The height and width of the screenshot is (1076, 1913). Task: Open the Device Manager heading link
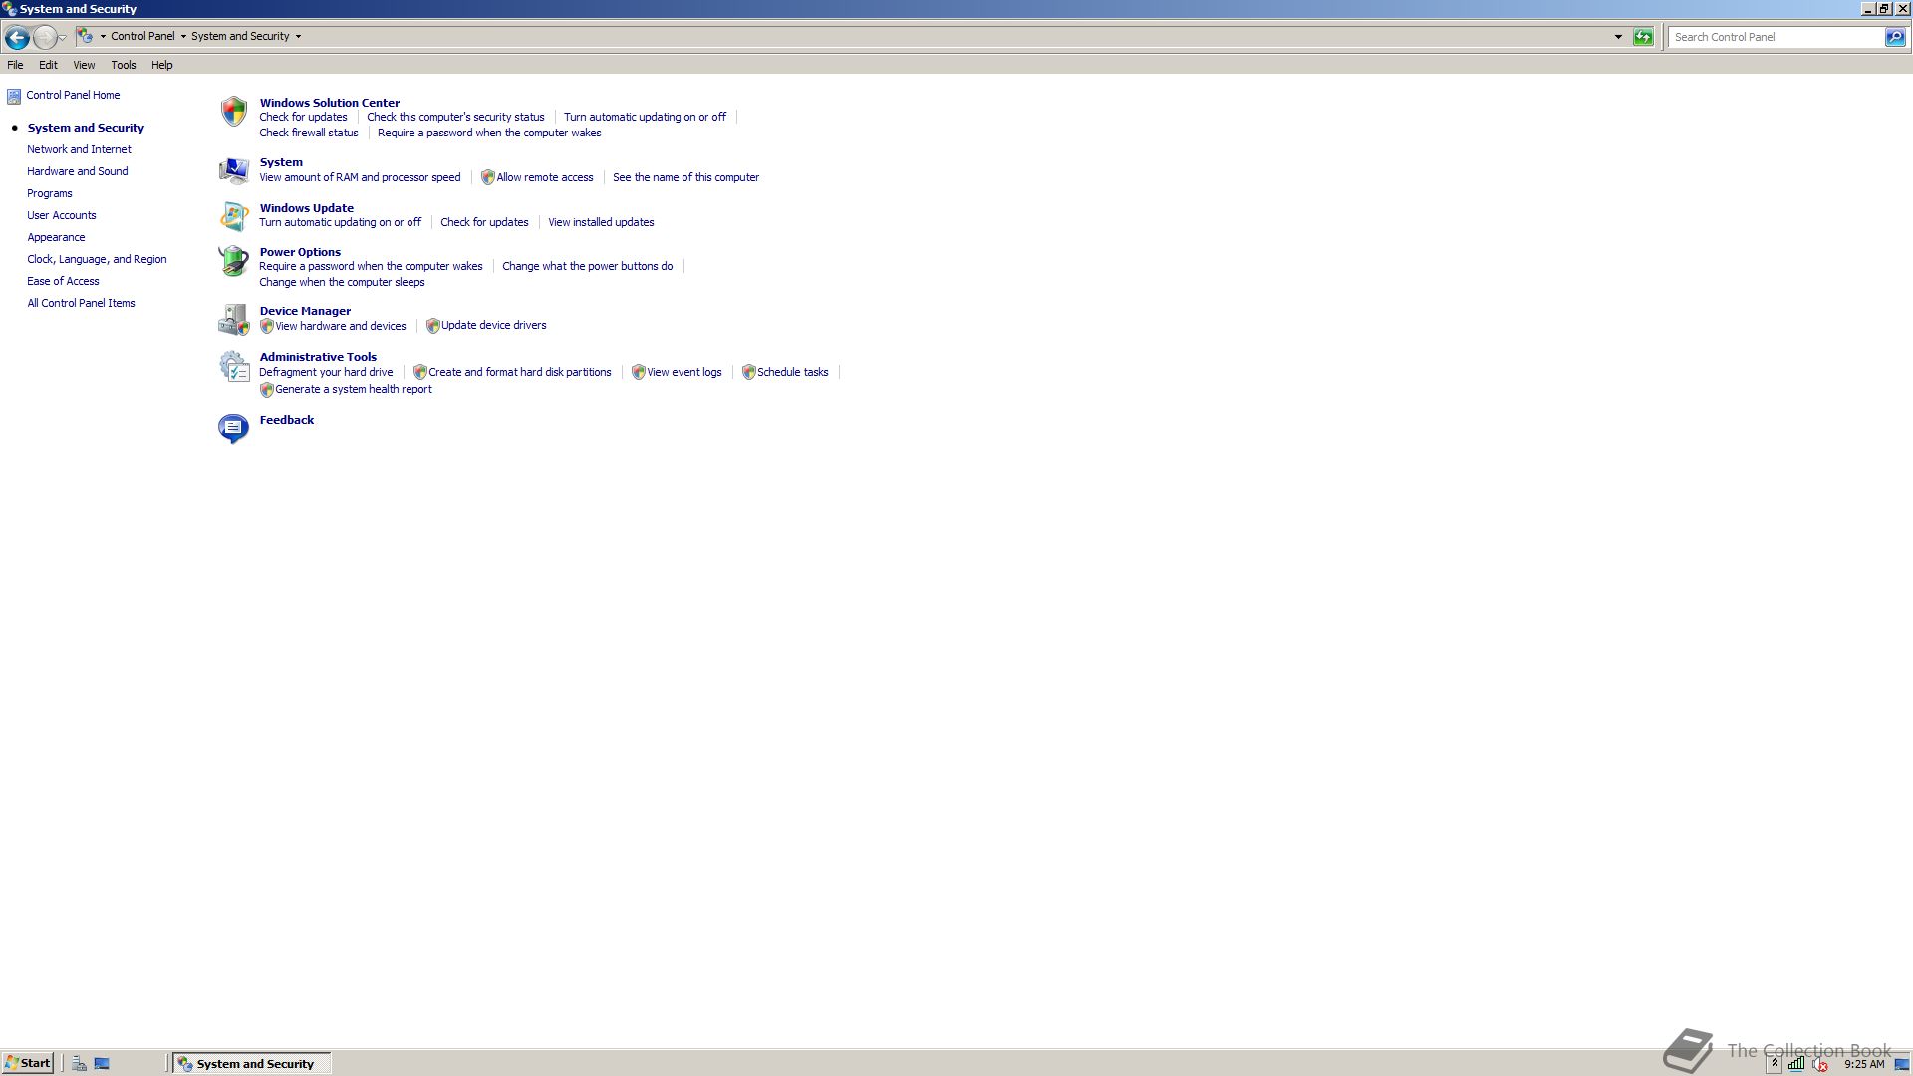[x=305, y=311]
